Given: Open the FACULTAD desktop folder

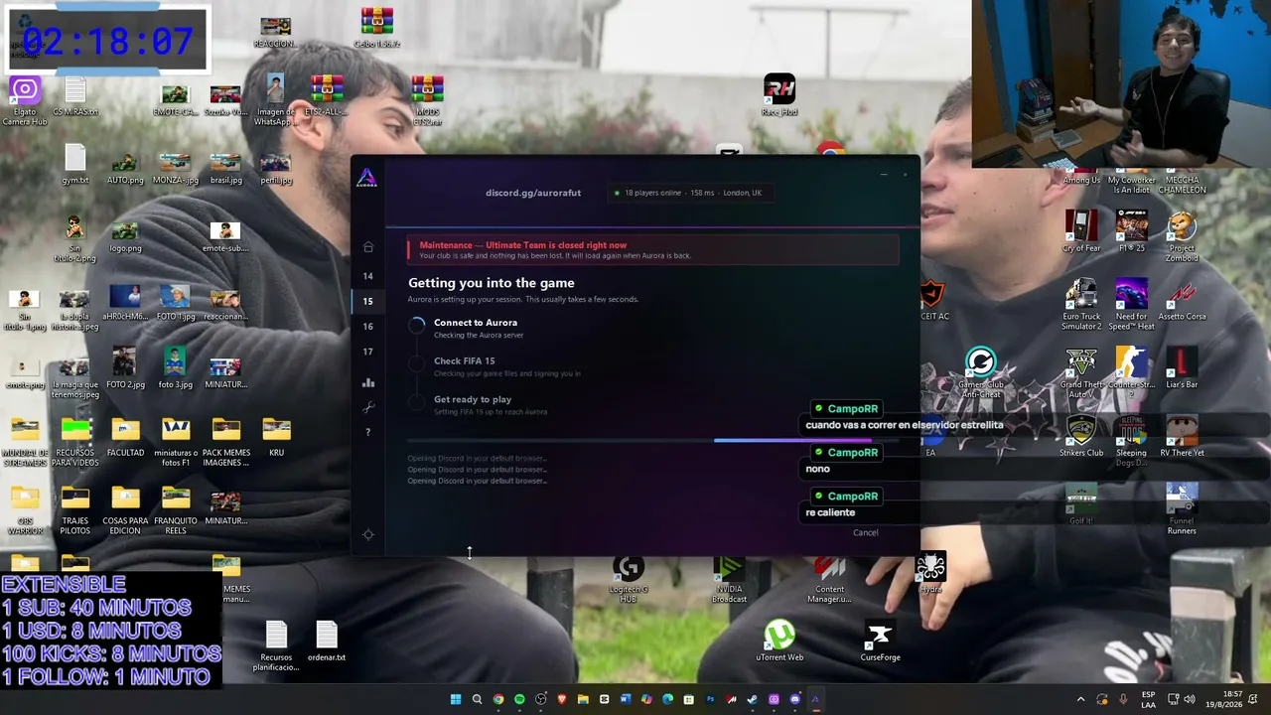Looking at the screenshot, I should point(125,437).
